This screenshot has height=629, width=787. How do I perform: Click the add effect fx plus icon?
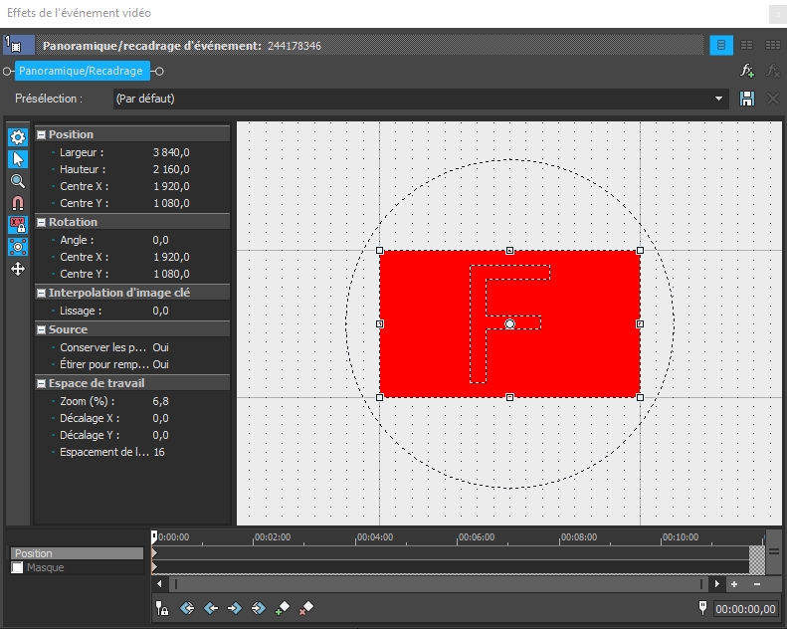click(747, 72)
